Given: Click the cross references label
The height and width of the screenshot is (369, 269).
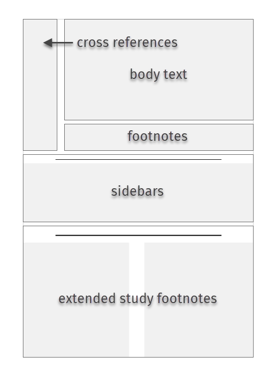Looking at the screenshot, I should pos(127,42).
